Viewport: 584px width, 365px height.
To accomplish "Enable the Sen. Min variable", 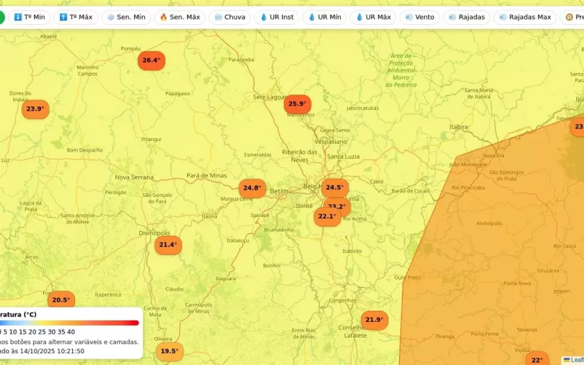I will coord(126,17).
